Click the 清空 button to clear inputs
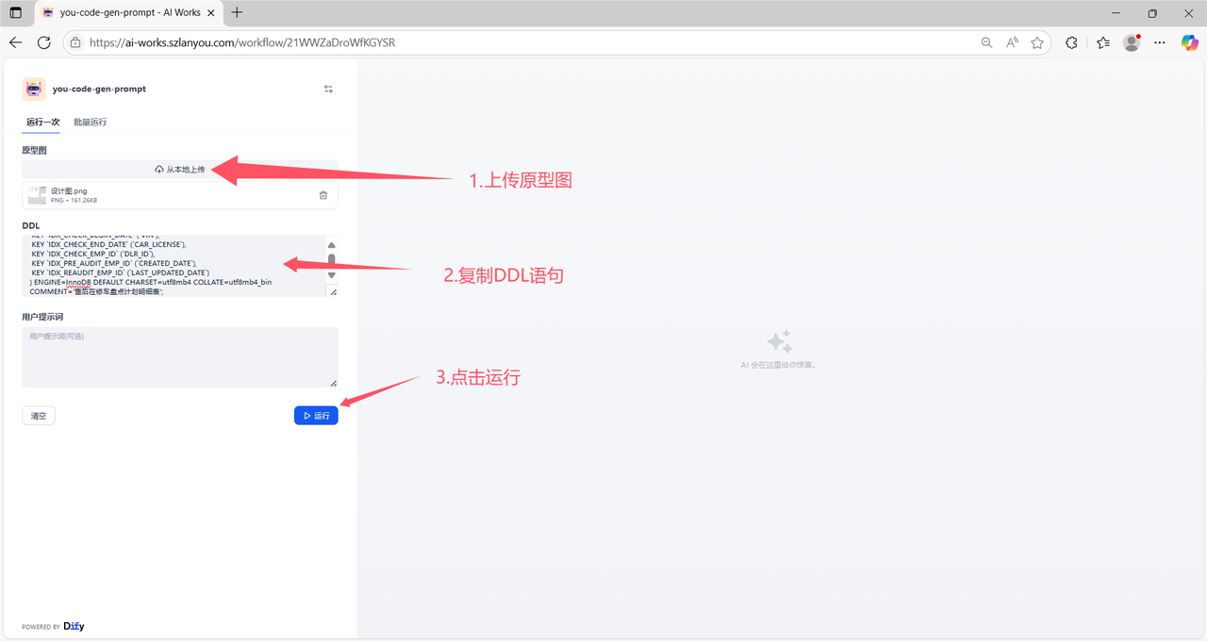Image resolution: width=1207 pixels, height=641 pixels. tap(38, 415)
